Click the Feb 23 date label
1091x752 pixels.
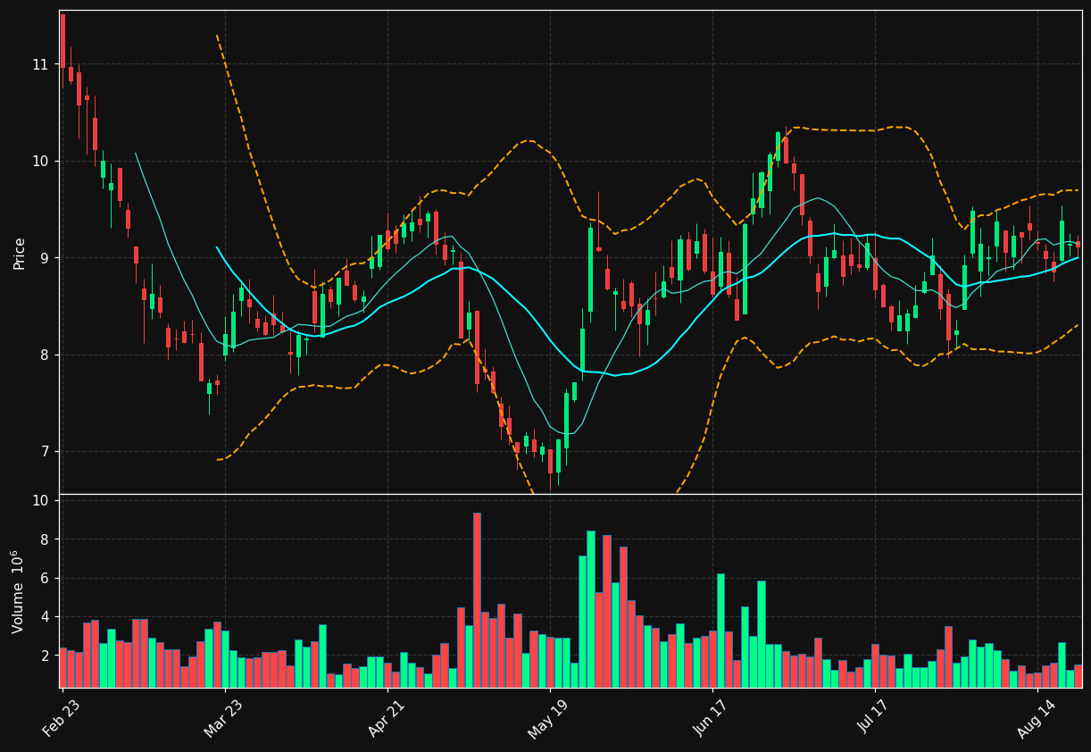(x=61, y=717)
